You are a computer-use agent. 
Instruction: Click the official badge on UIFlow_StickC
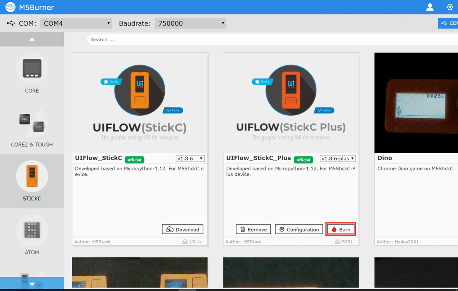point(134,160)
